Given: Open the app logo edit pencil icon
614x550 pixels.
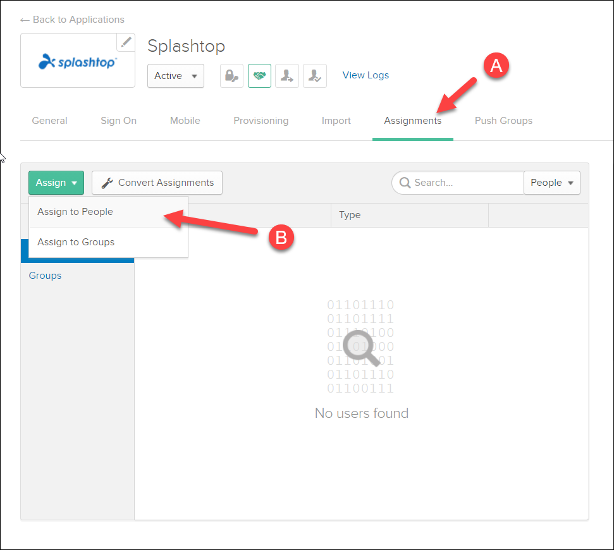Looking at the screenshot, I should [126, 42].
